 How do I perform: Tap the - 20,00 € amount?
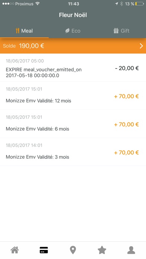pos(127,68)
